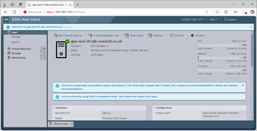Viewport: 257px width, 131px height.
Task: Click the Reboot host icon
Action: [150, 35]
